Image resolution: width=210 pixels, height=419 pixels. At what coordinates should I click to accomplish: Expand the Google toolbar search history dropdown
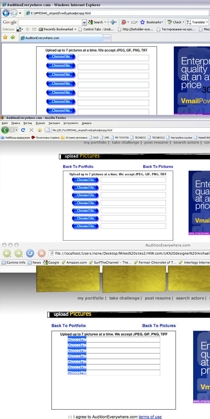click(x=84, y=22)
